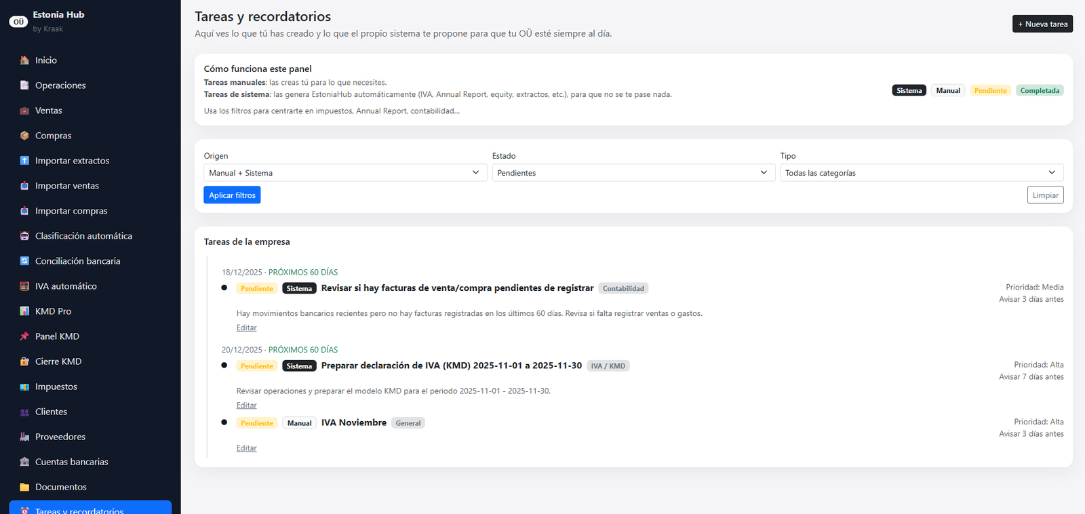Open the Tipo dropdown Todas las categorías
1085x514 pixels.
(921, 173)
